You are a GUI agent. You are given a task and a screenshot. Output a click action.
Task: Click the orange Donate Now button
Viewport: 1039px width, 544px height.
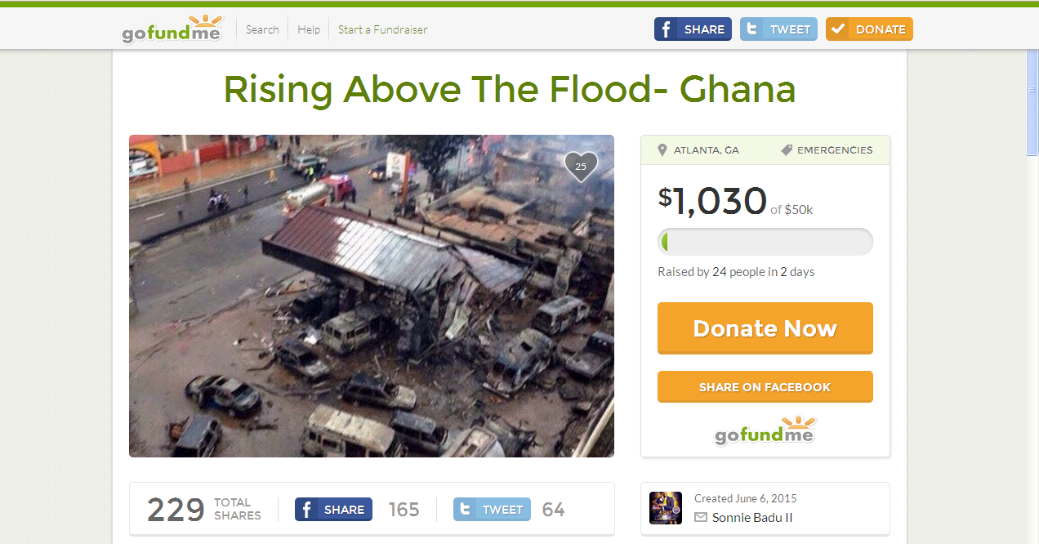765,328
